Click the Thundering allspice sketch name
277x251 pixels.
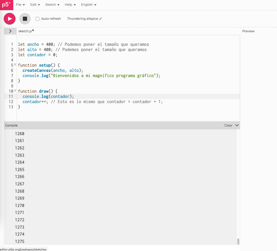[82, 19]
